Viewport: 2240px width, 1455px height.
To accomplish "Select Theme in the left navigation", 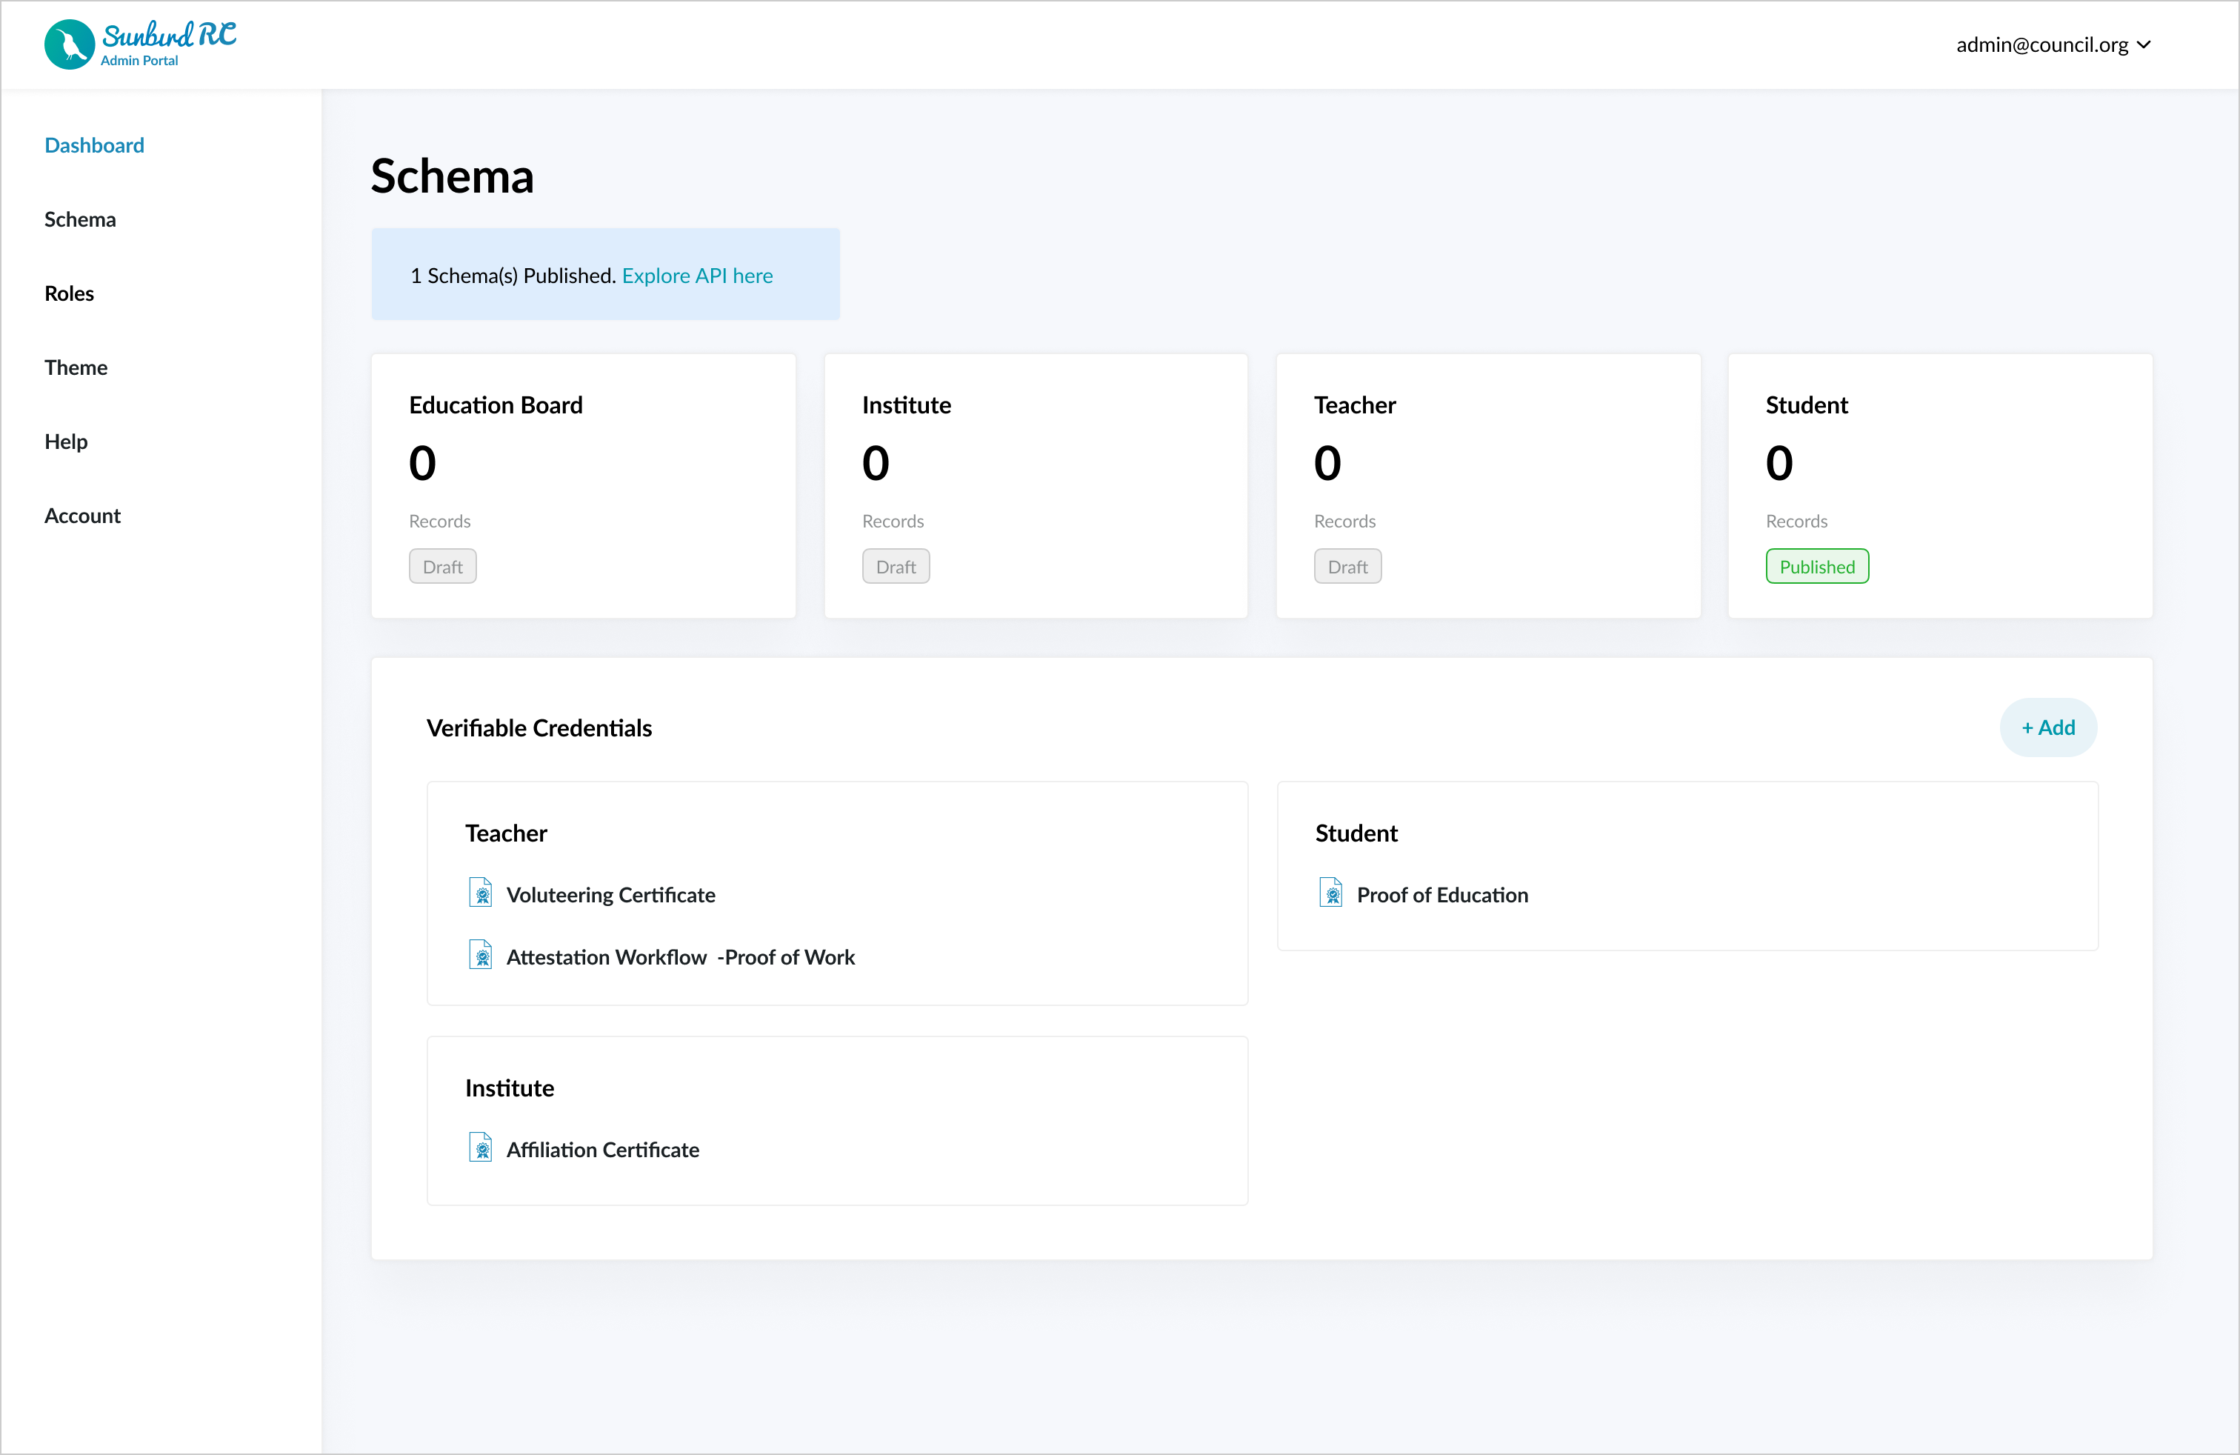I will coord(76,367).
